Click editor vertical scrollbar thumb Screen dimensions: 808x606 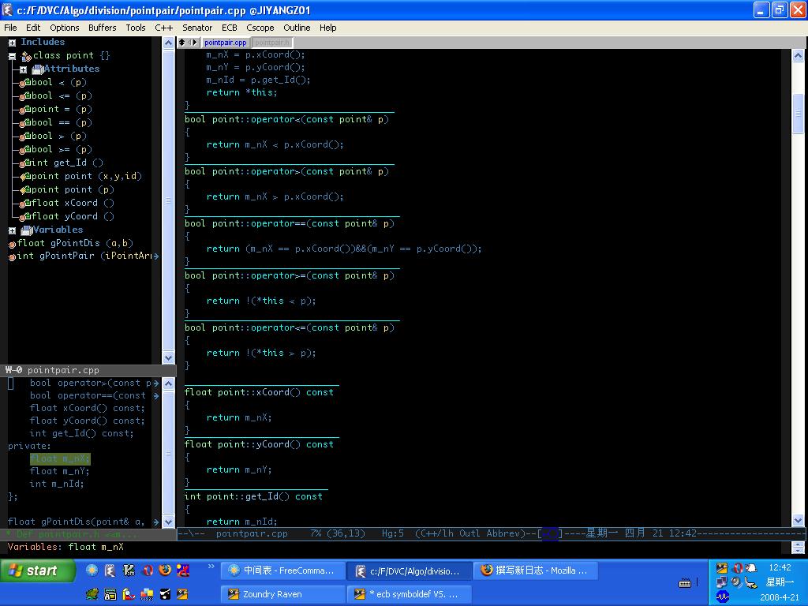(x=798, y=114)
